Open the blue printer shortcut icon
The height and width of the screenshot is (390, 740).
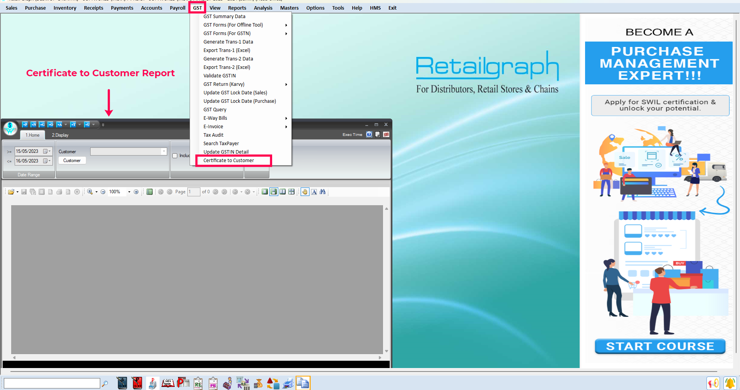(x=288, y=383)
